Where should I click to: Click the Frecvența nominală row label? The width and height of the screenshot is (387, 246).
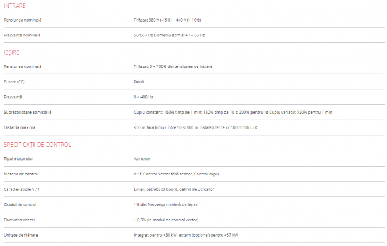(x=22, y=35)
